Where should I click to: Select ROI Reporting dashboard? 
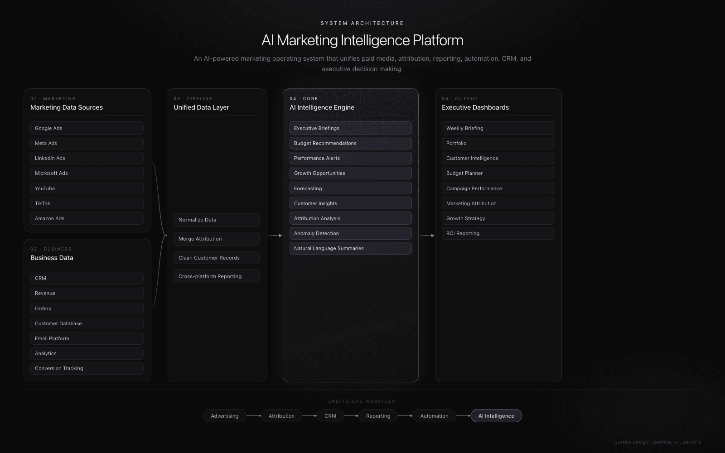[498, 233]
